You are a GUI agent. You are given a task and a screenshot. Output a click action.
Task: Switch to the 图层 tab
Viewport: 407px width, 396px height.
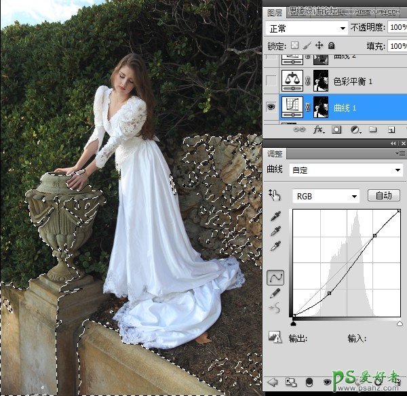[275, 12]
